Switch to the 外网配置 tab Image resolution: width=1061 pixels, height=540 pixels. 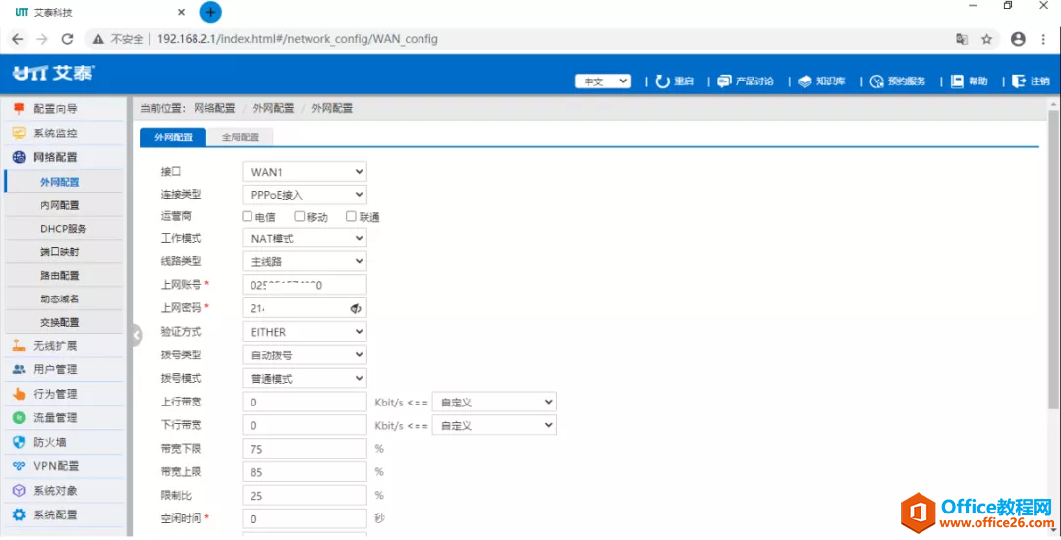pyautogui.click(x=173, y=136)
